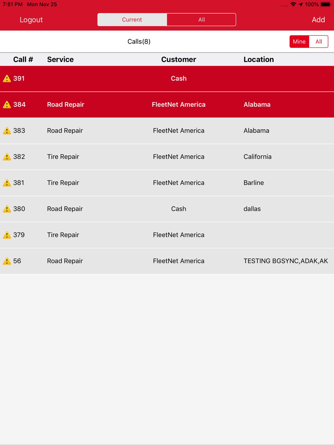The image size is (334, 445).
Task: Open call number 382
Action: pos(167,157)
